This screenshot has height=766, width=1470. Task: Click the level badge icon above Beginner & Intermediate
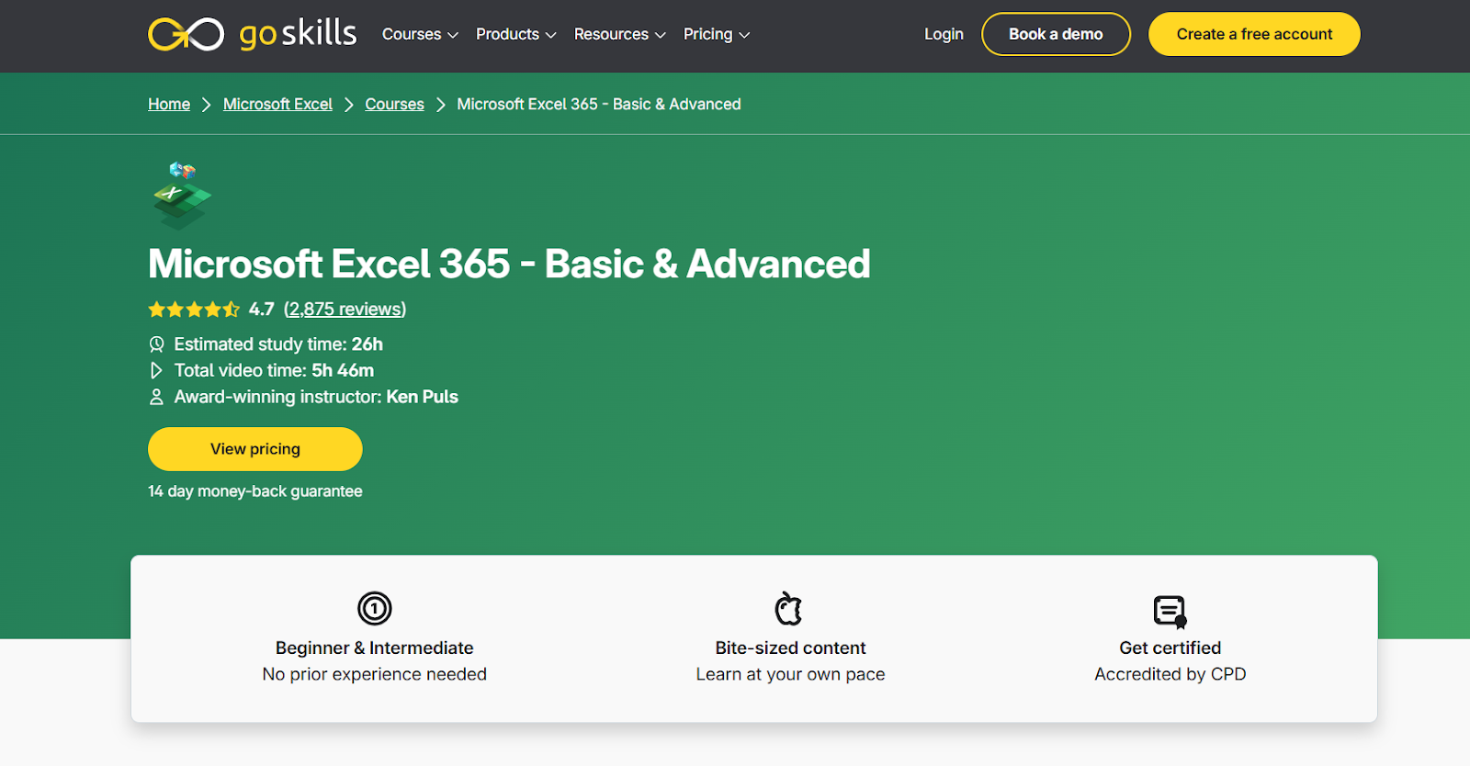(375, 608)
